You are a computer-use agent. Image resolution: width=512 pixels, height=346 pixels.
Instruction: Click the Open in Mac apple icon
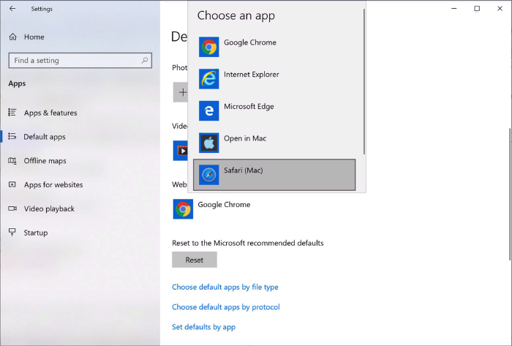[209, 142]
